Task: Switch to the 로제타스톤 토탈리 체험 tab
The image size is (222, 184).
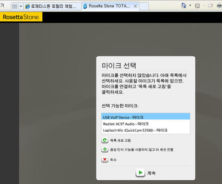Action: point(52,6)
